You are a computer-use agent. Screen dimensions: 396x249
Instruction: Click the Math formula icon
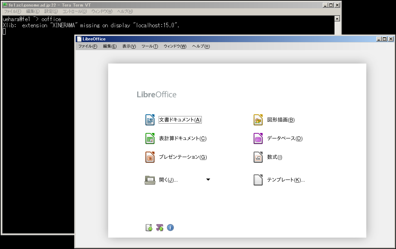click(258, 157)
